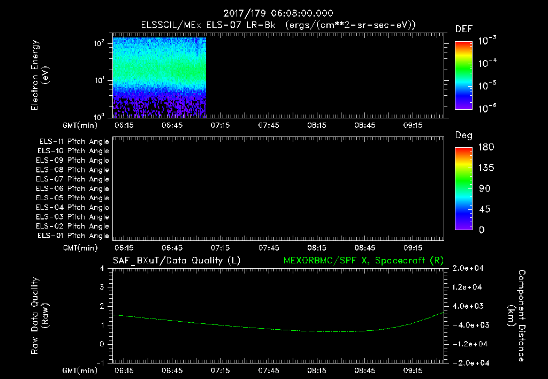Click the ELS-07 Pitch Angle label
This screenshot has width=548, height=379.
(x=72, y=179)
